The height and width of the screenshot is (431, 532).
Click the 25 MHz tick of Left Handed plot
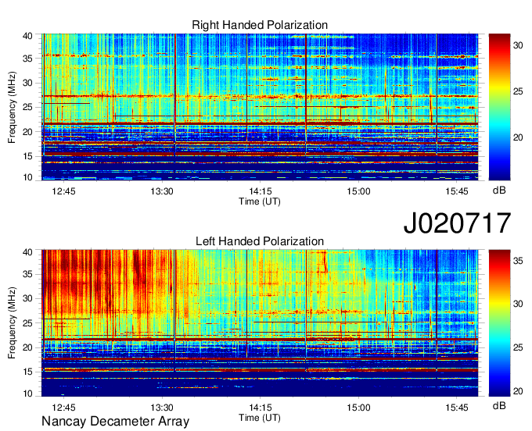(28, 323)
